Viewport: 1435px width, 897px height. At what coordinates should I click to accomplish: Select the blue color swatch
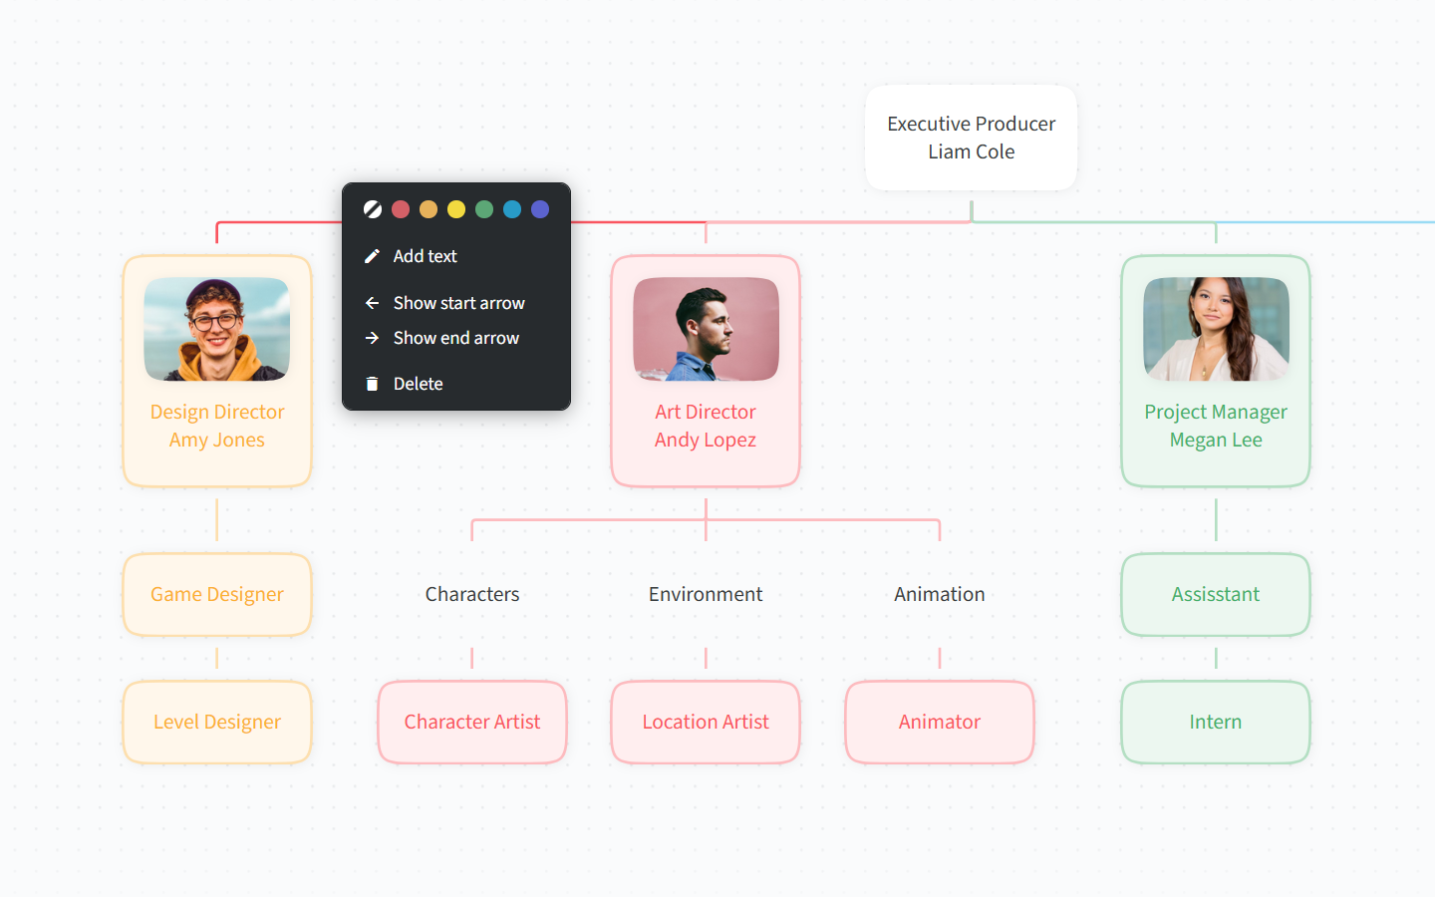(x=512, y=209)
